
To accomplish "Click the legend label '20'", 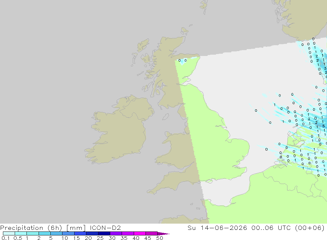I will point(88,238).
